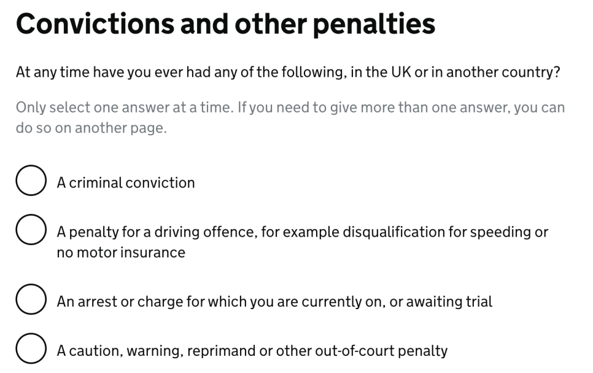Click the 'do so on another page' hint line

tap(91, 128)
